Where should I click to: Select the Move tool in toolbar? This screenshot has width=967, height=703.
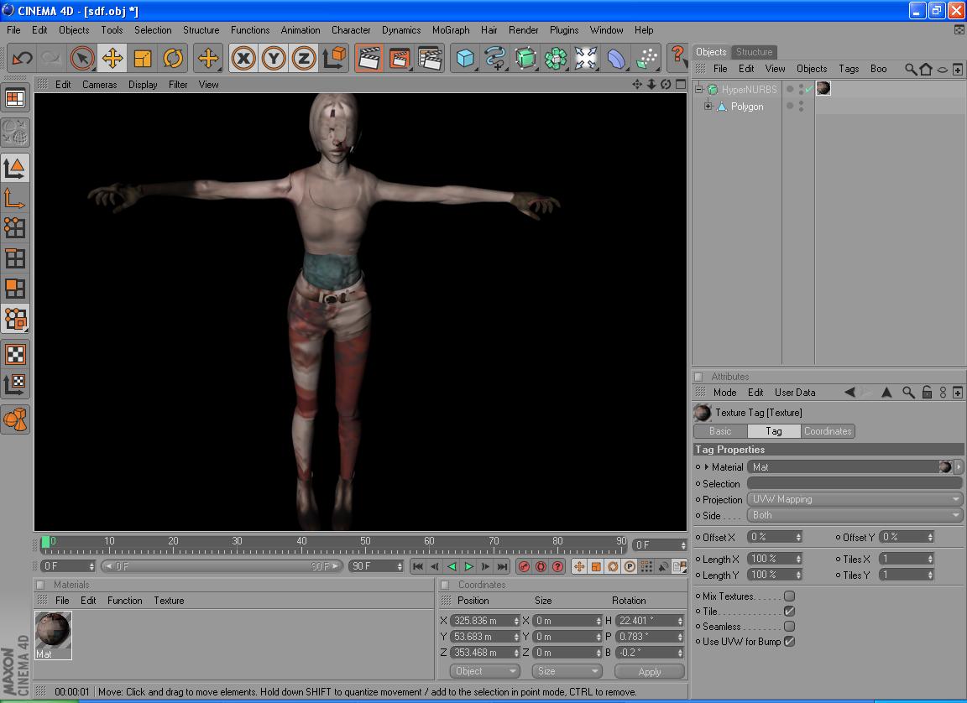point(112,58)
